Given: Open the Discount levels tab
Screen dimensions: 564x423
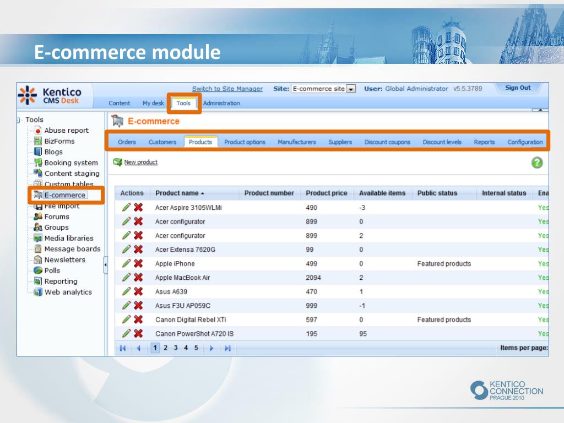Looking at the screenshot, I should (x=442, y=142).
